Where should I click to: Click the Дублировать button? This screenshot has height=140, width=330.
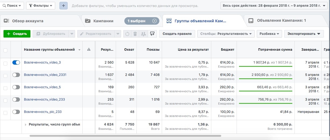tap(51, 34)
